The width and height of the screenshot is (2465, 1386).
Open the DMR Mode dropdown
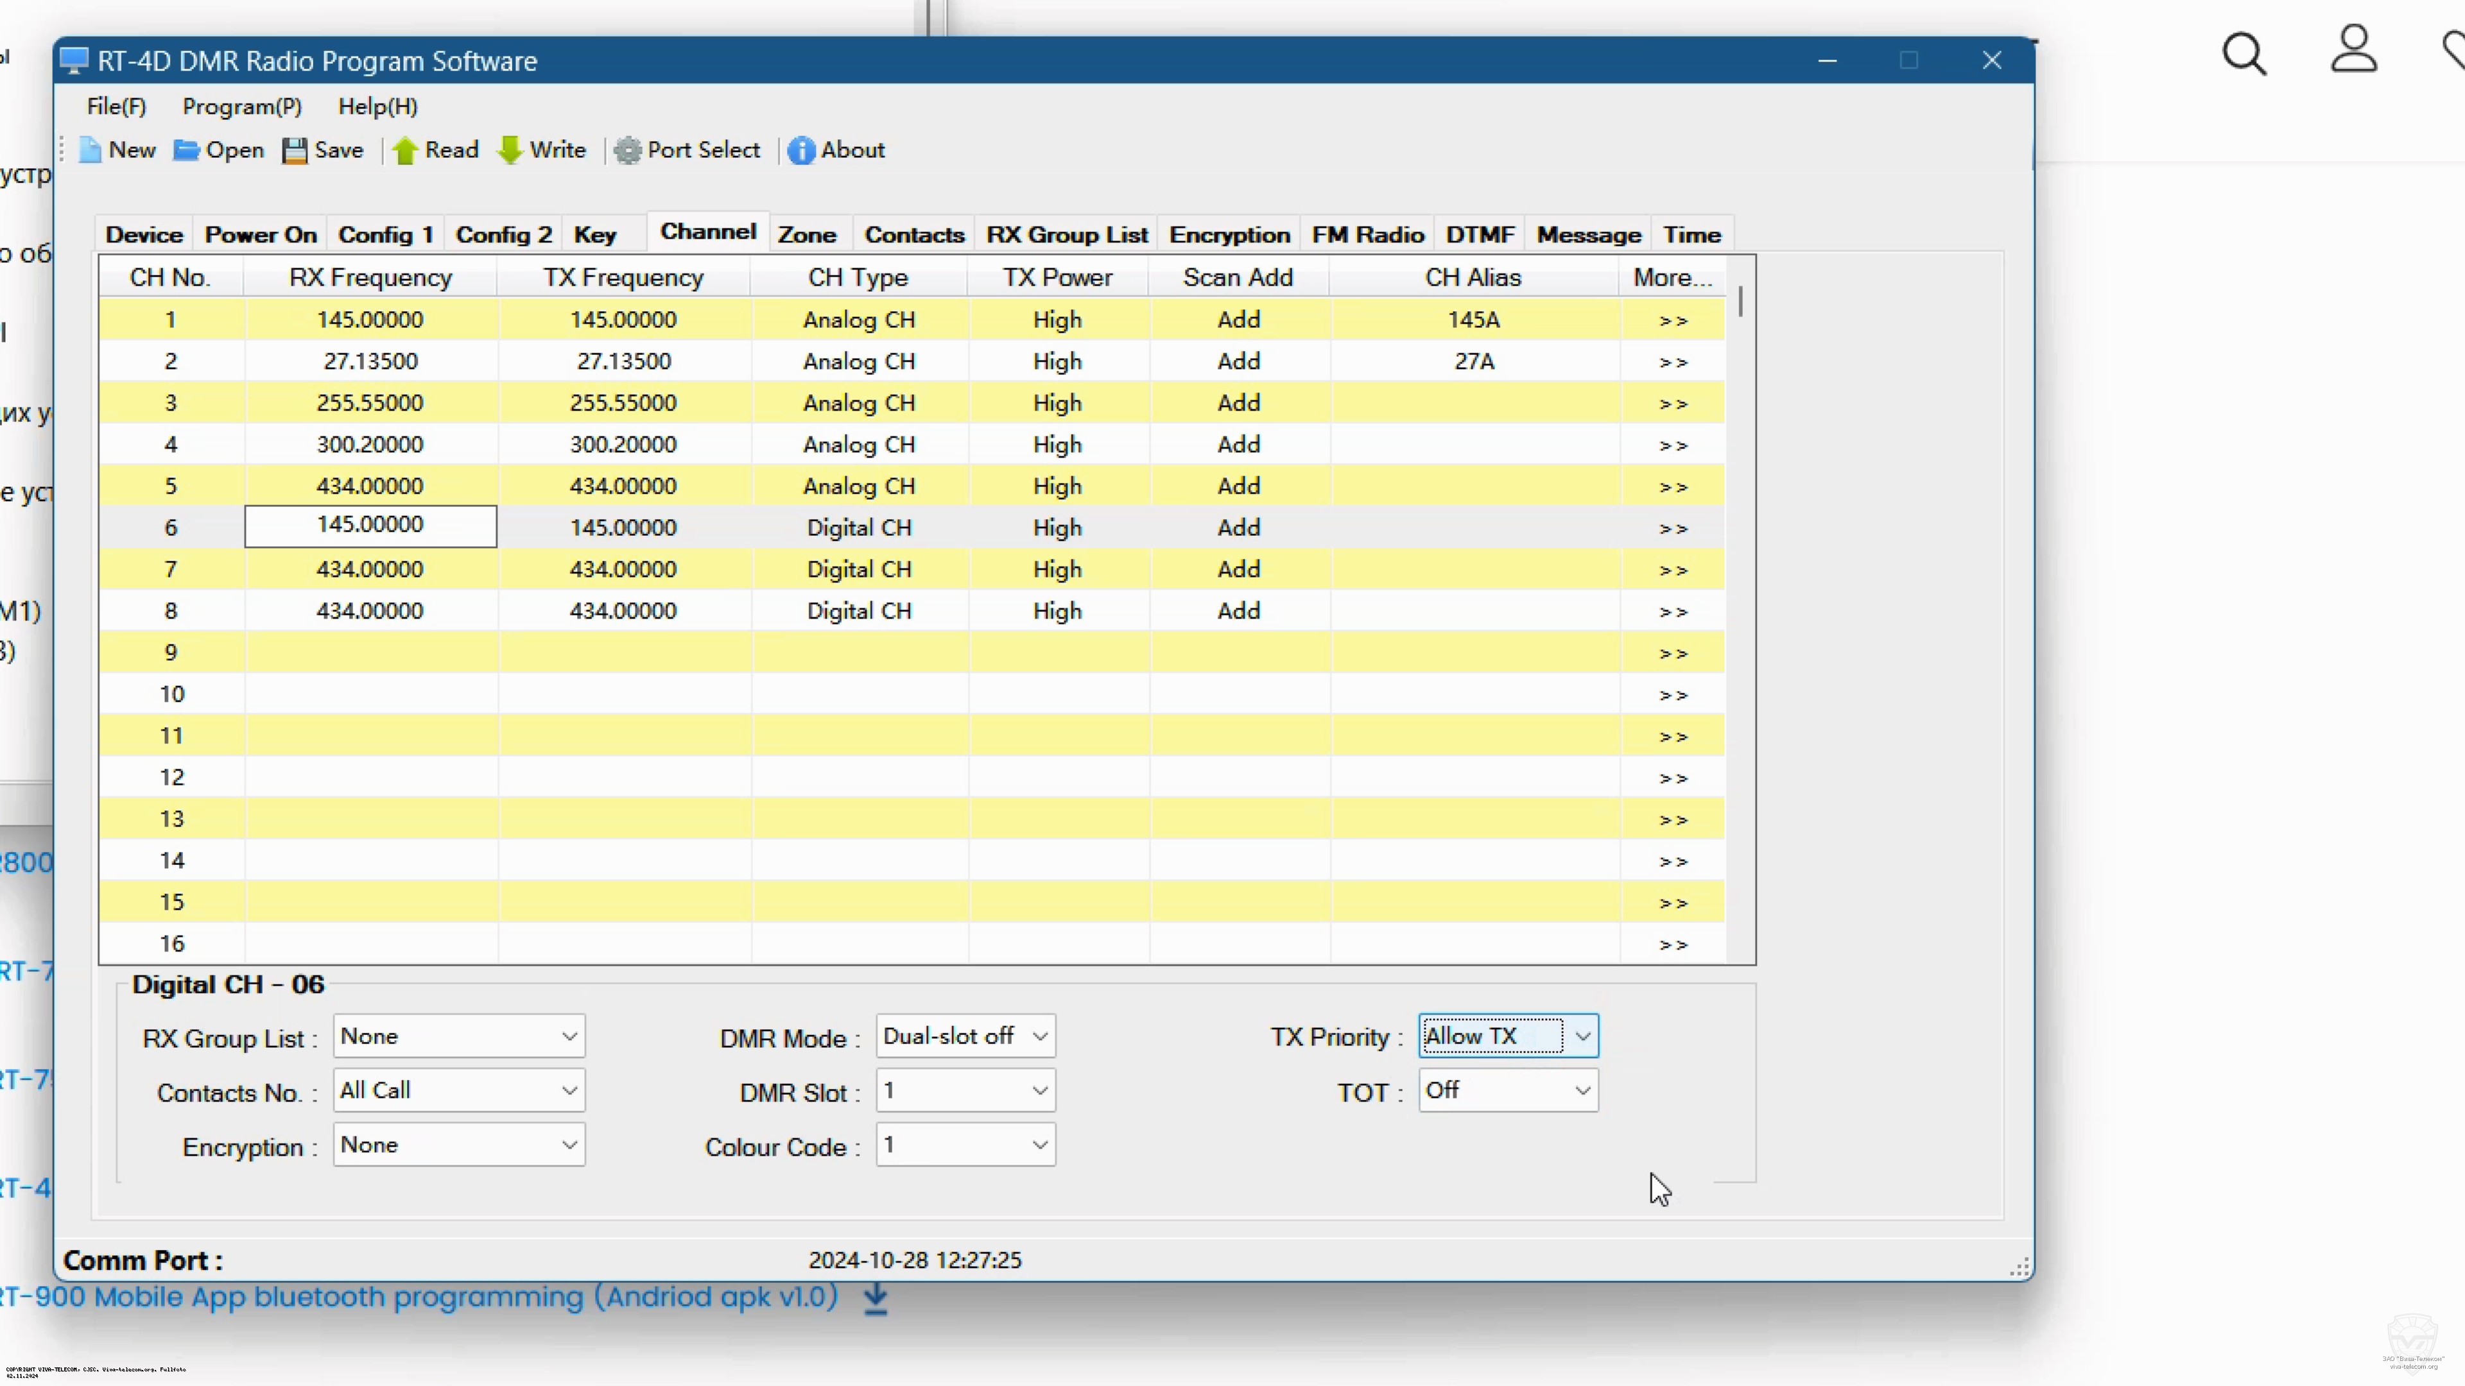pyautogui.click(x=1039, y=1036)
